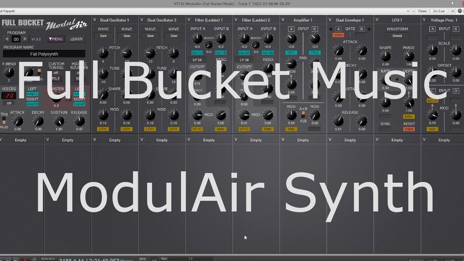Open the Sinoid waveform selector in LFO 1
Image resolution: width=464 pixels, height=261 pixels.
(x=397, y=36)
